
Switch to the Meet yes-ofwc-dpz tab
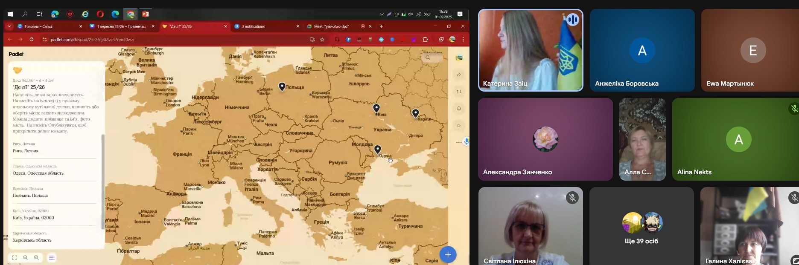pos(332,26)
